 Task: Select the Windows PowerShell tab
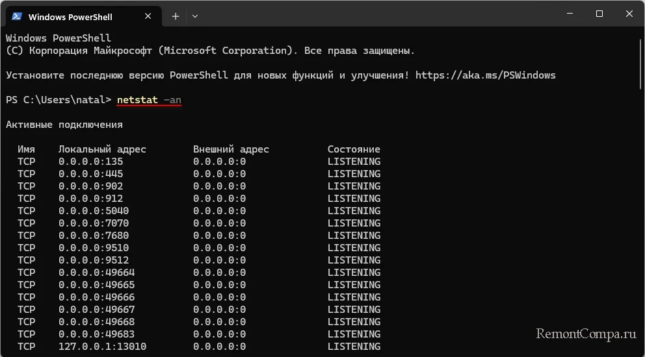[x=83, y=16]
